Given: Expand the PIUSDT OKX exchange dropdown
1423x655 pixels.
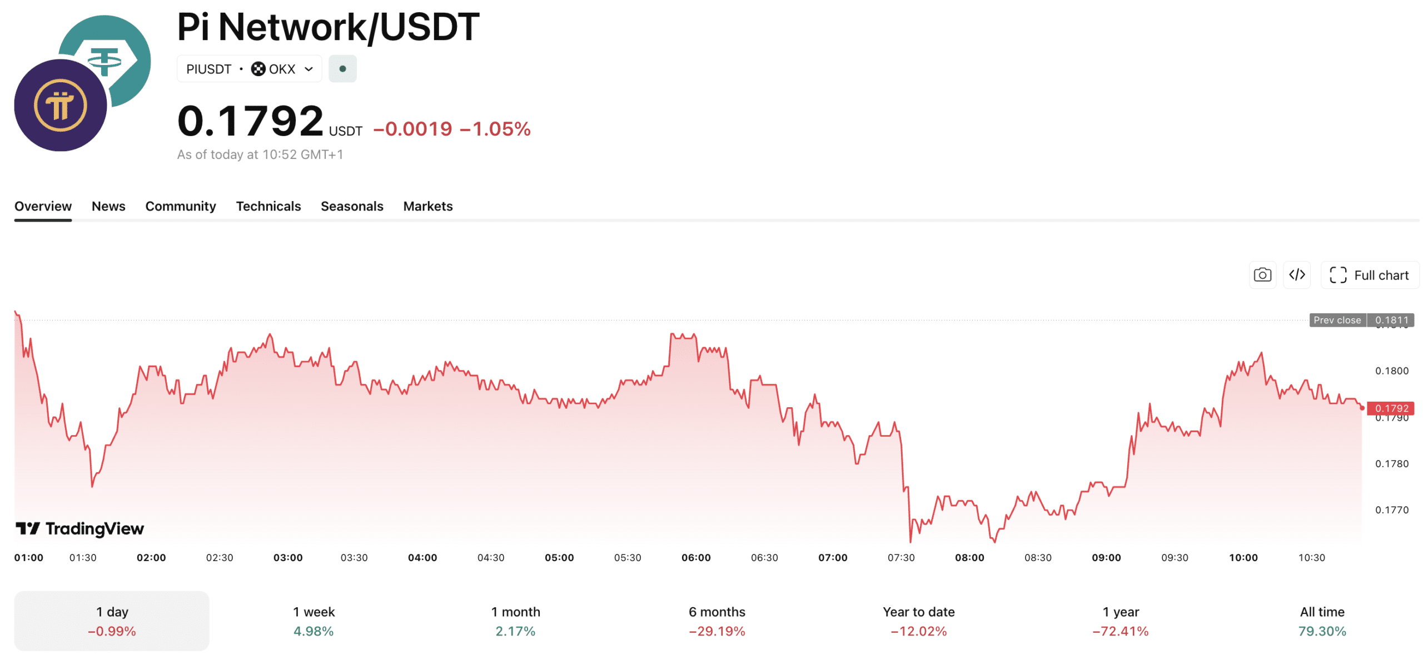Looking at the screenshot, I should point(309,69).
